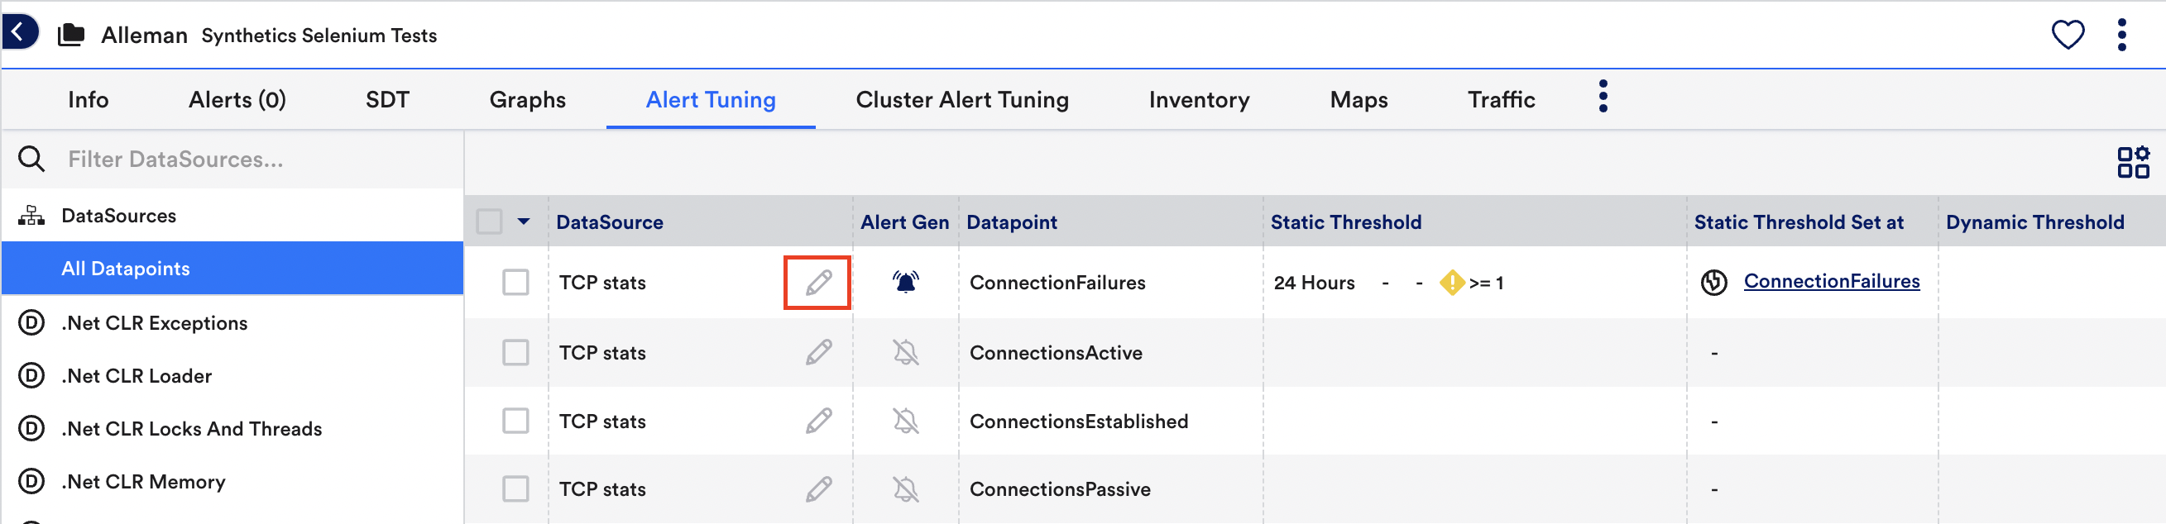This screenshot has width=2166, height=524.
Task: Edit pencil for ConnectionFailures row
Action: click(818, 282)
